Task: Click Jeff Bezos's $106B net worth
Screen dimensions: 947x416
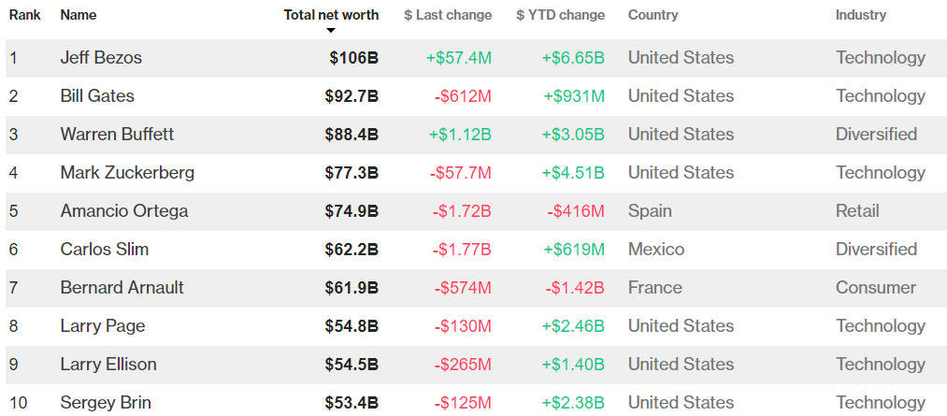Action: click(353, 58)
